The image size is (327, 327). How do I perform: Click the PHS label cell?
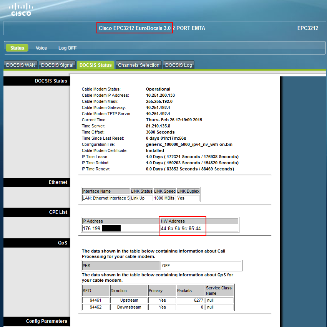click(x=121, y=266)
